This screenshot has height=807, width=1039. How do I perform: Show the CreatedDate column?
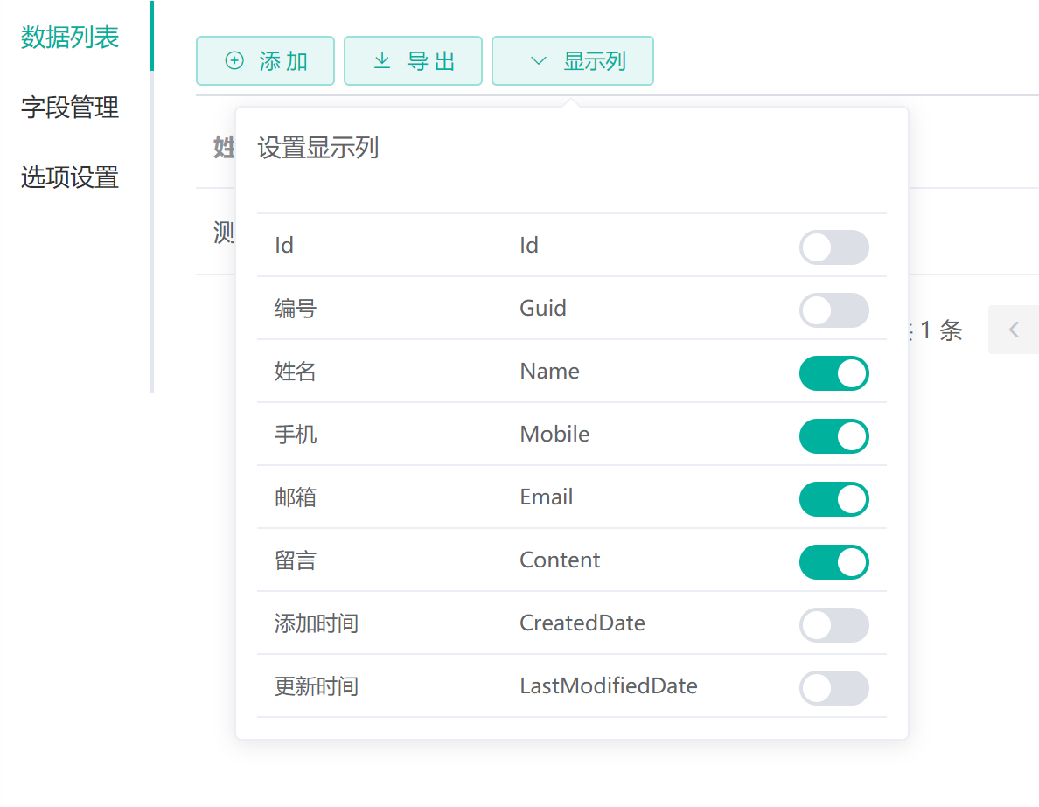(x=833, y=625)
